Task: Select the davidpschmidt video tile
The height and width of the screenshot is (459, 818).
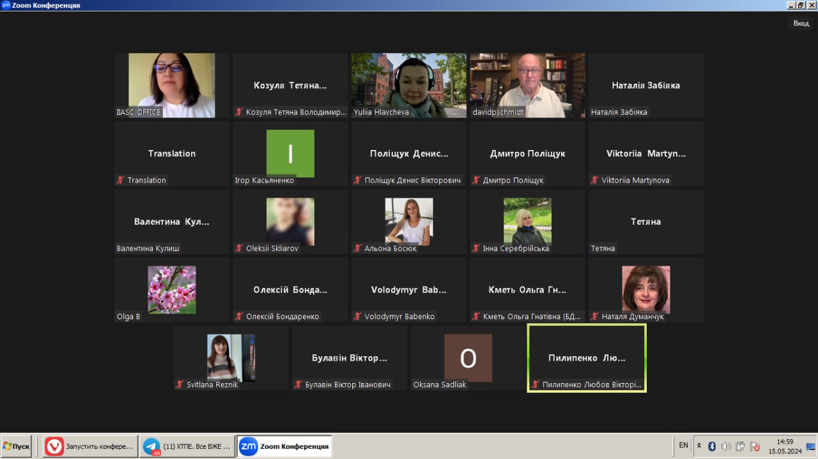Action: pos(527,86)
